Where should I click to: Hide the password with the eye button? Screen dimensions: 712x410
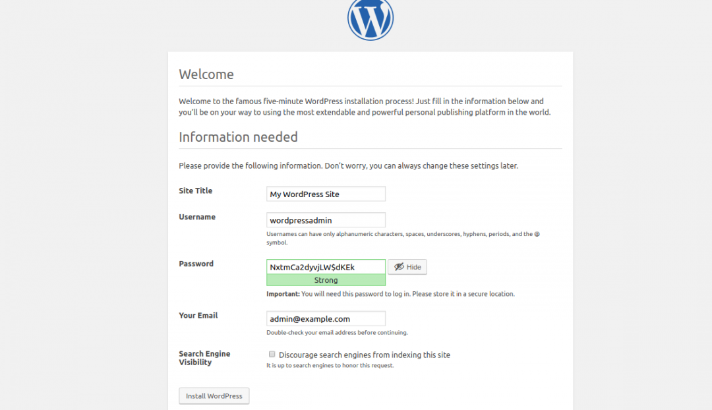pos(407,267)
